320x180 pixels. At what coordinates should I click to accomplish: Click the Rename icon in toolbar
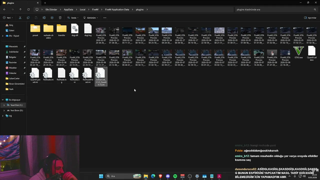44,18
